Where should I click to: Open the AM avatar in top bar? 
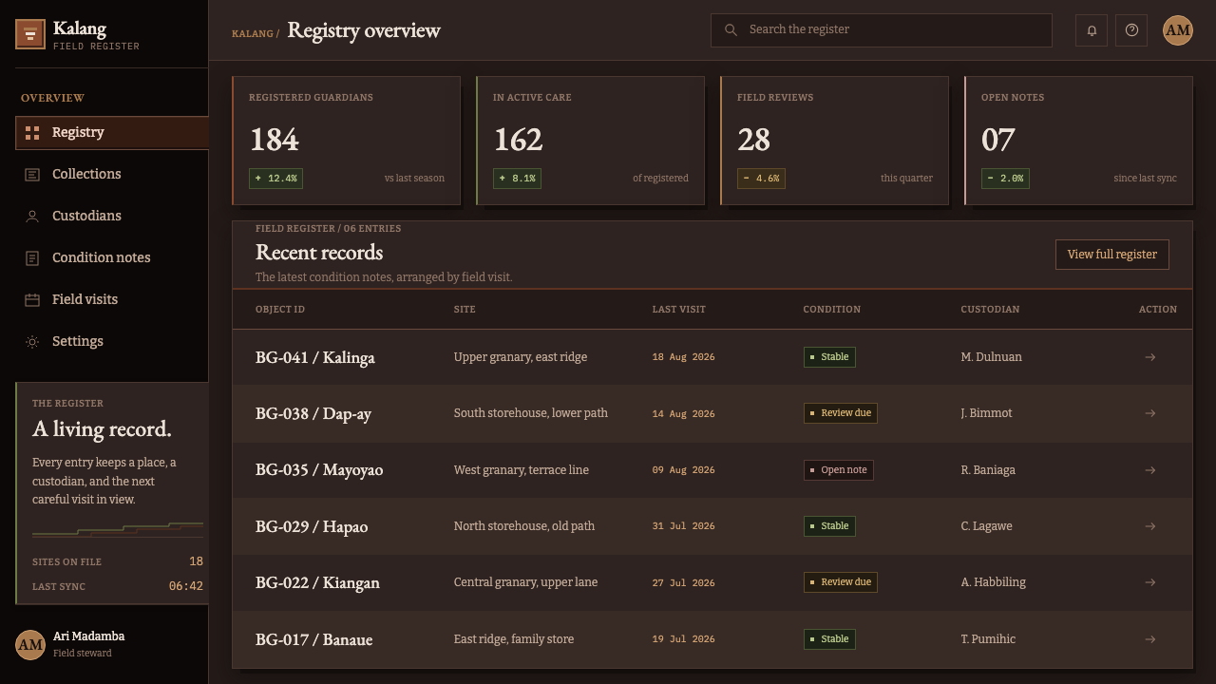(1178, 30)
